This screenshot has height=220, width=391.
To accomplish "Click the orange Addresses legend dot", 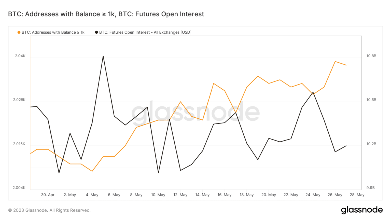I will [19, 32].
